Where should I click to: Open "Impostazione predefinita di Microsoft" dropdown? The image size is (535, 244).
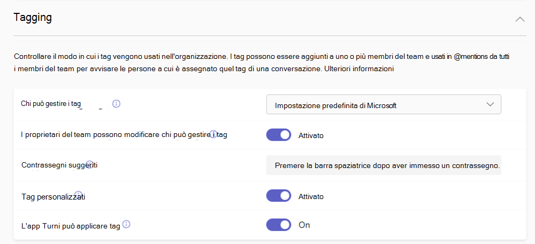(x=383, y=105)
